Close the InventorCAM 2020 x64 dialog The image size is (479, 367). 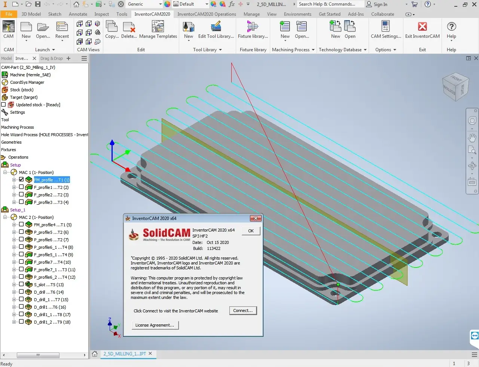click(x=255, y=218)
